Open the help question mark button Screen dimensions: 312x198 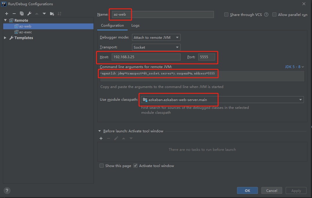click(7, 191)
